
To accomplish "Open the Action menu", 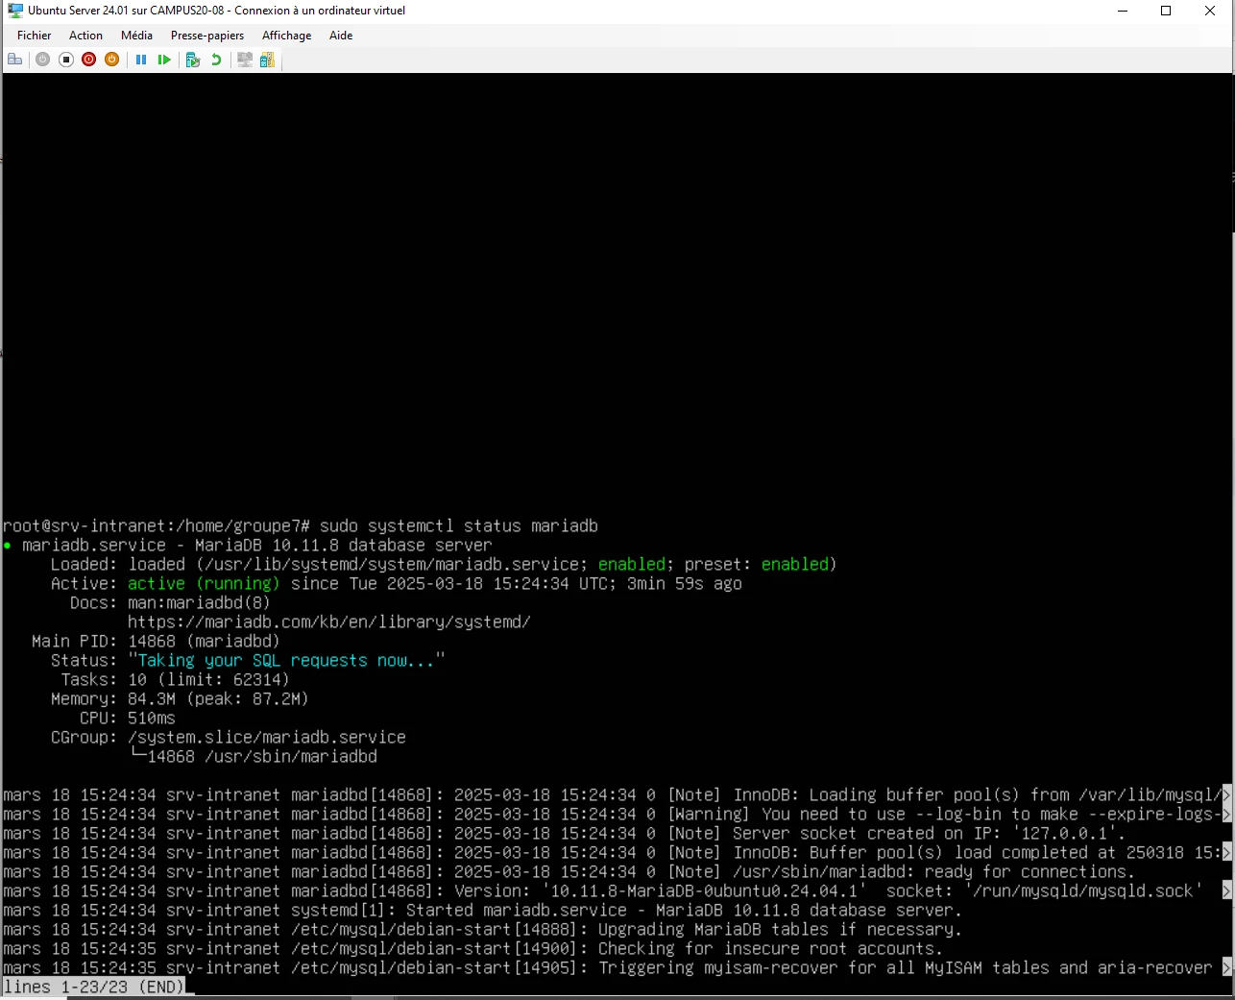I will coord(85,36).
